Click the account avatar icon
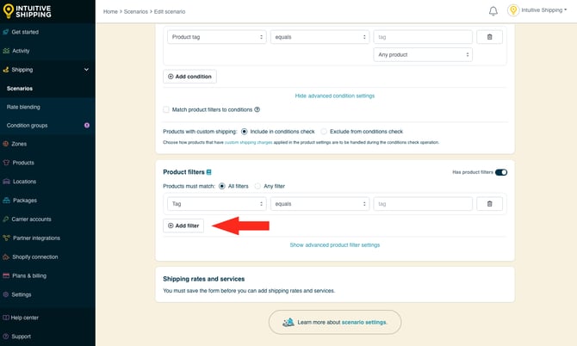This screenshot has height=346, width=577. 513,11
